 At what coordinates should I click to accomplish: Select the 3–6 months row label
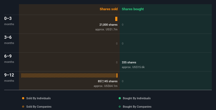[x=9, y=40]
